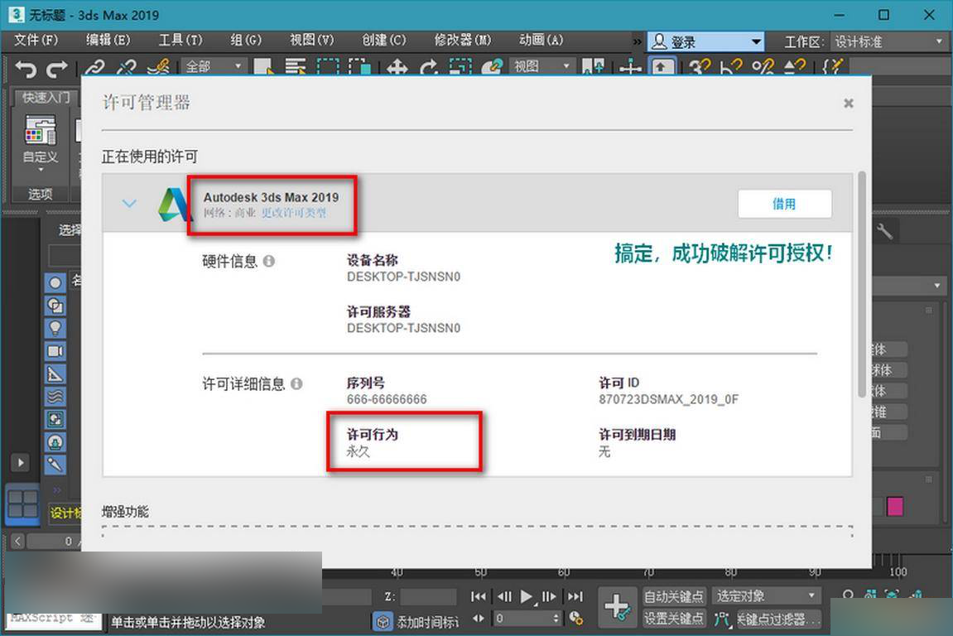Toggle the Percent Snap button
This screenshot has width=953, height=636.
(x=763, y=67)
